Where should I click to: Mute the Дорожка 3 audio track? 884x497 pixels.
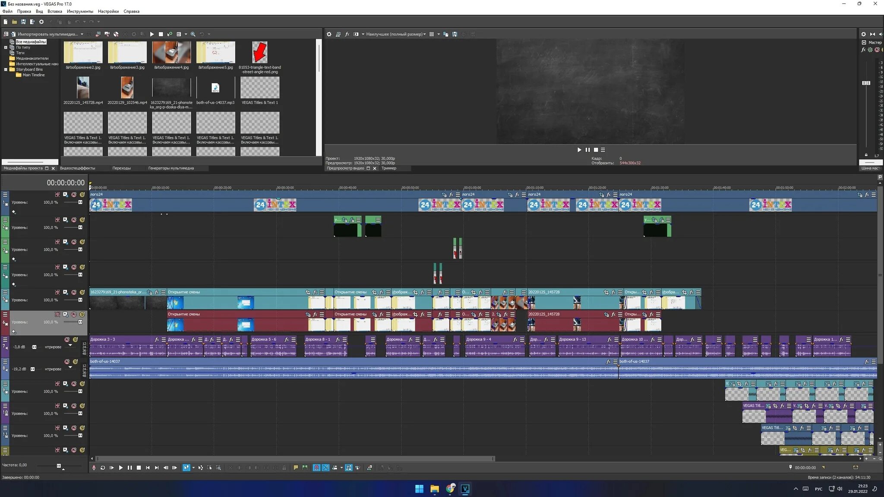pos(67,340)
